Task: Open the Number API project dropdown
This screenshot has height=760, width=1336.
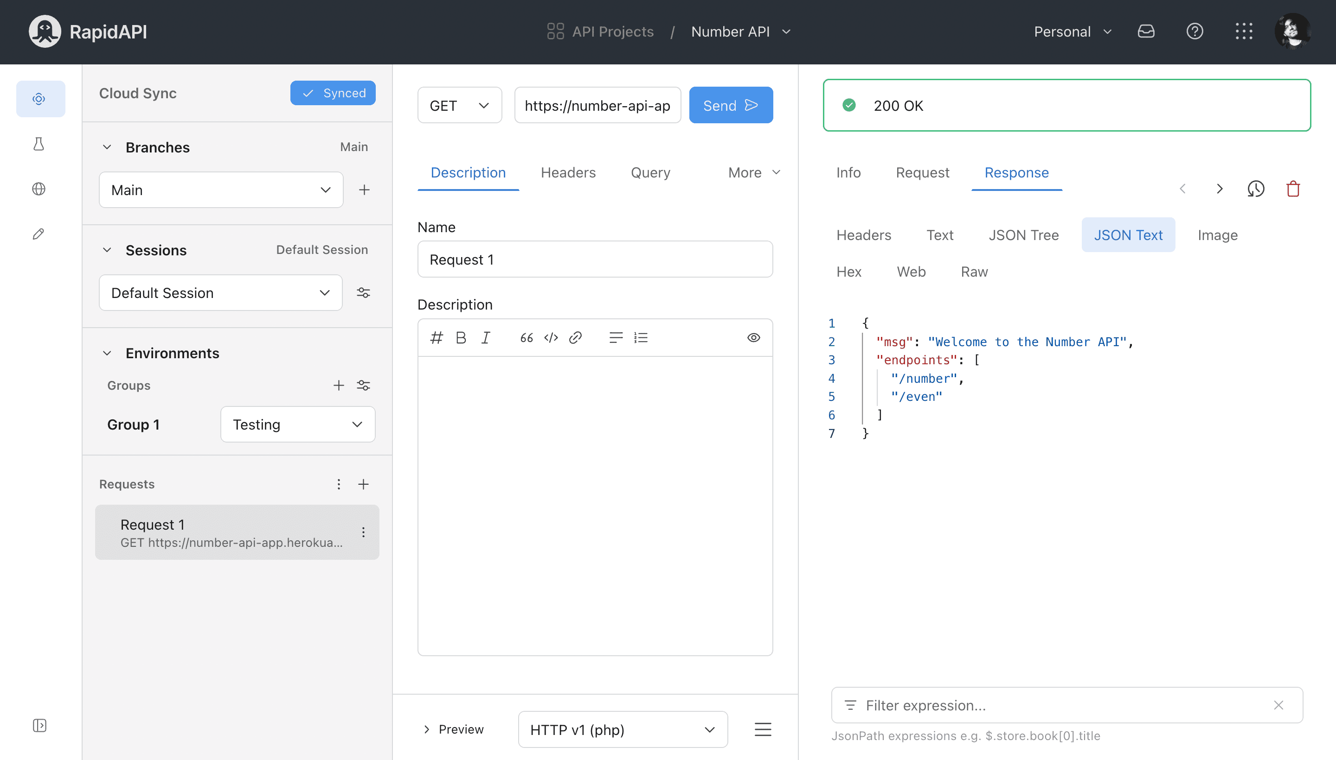Action: point(741,32)
